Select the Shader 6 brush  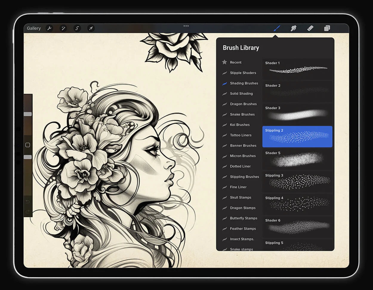297,227
